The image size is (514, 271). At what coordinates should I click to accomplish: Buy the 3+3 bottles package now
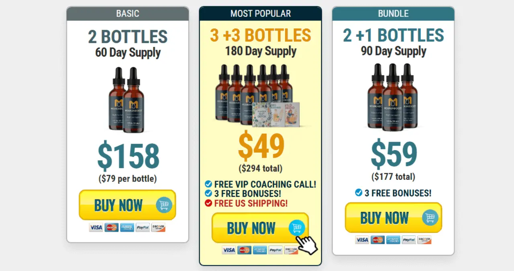click(260, 228)
